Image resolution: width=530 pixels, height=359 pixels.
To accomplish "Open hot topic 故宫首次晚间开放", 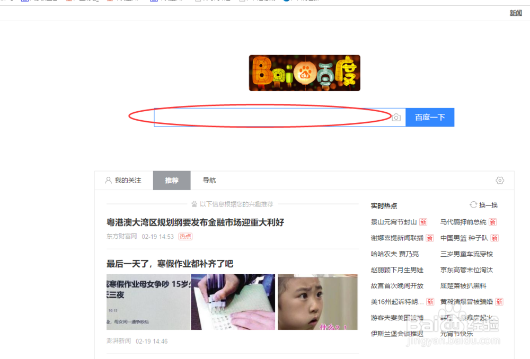I will pyautogui.click(x=397, y=286).
